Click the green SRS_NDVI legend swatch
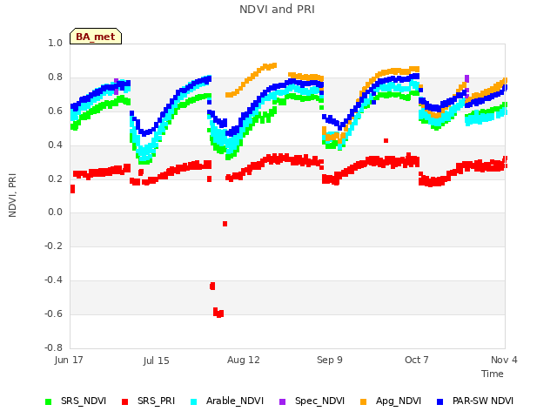The image size is (557, 418). click(49, 401)
